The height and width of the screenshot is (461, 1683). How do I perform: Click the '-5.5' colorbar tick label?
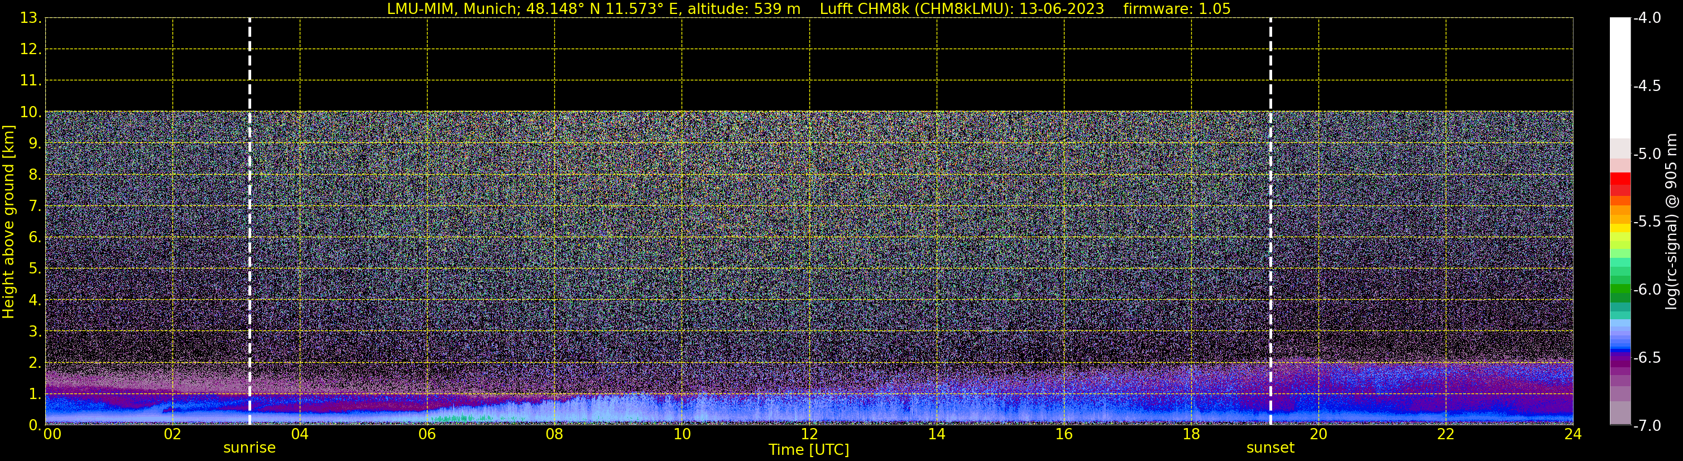point(1646,222)
